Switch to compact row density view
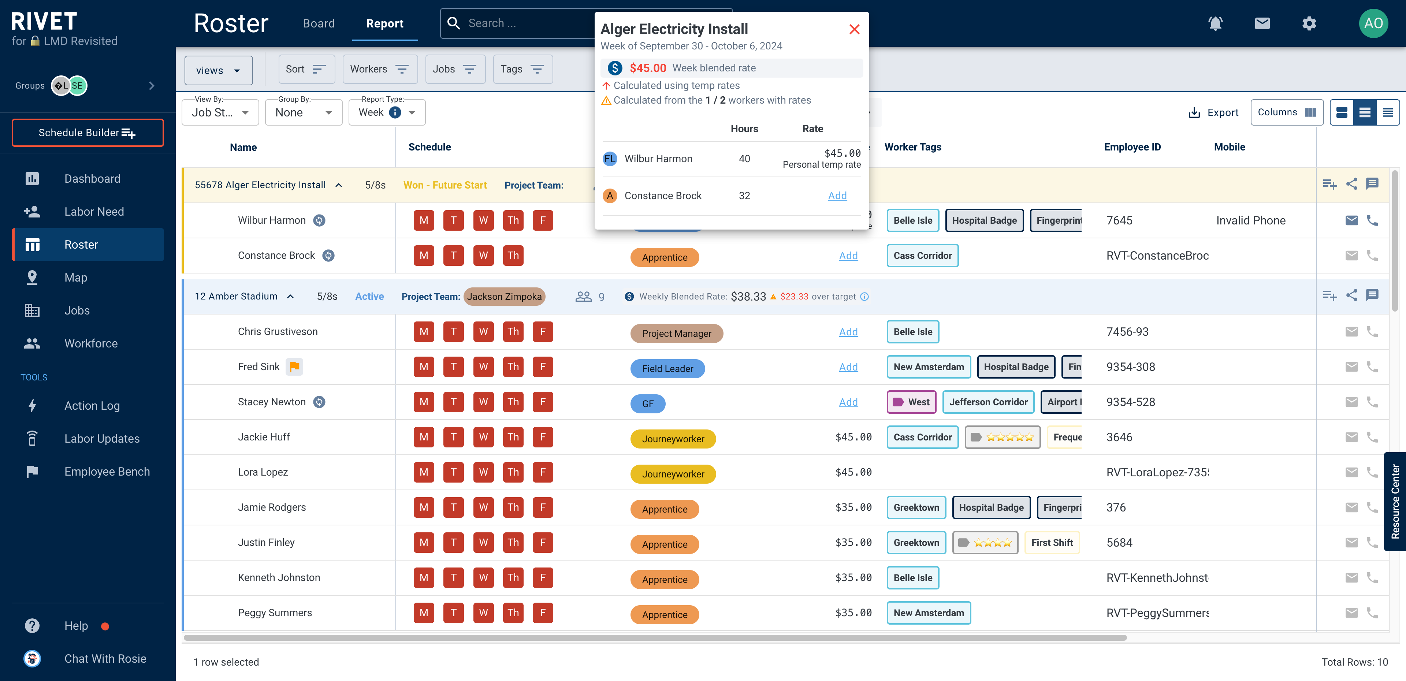The width and height of the screenshot is (1406, 681). pos(1387,112)
